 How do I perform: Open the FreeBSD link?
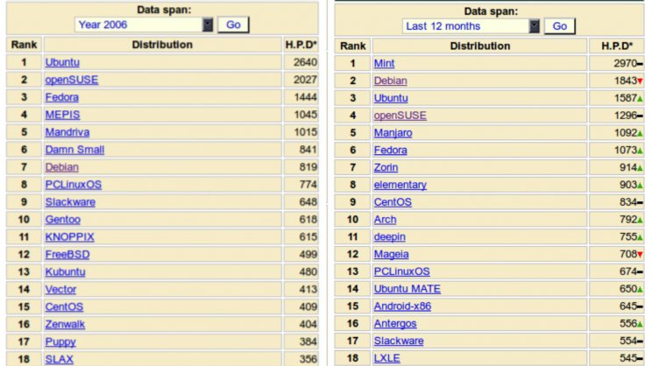click(x=67, y=254)
